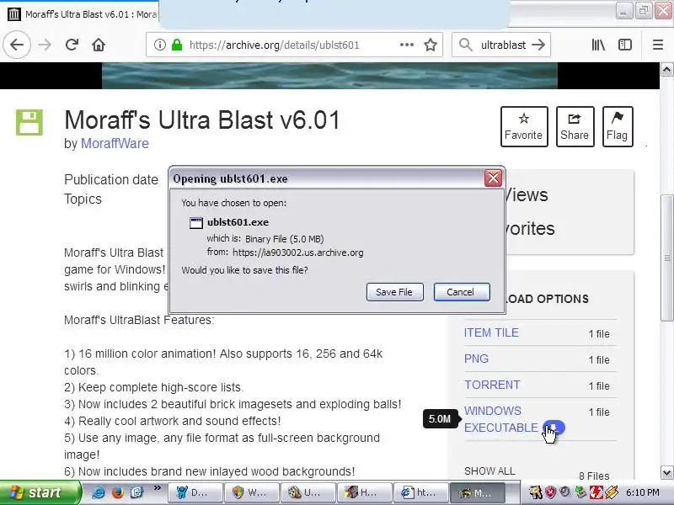The width and height of the screenshot is (674, 505).
Task: Click the 6:10 PM system clock
Action: pyautogui.click(x=643, y=492)
